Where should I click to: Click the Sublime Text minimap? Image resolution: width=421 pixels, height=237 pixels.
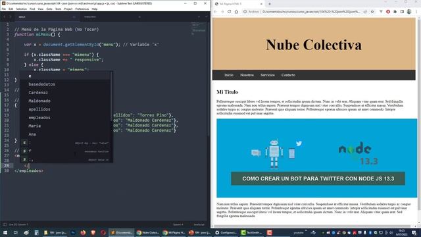[x=199, y=30]
